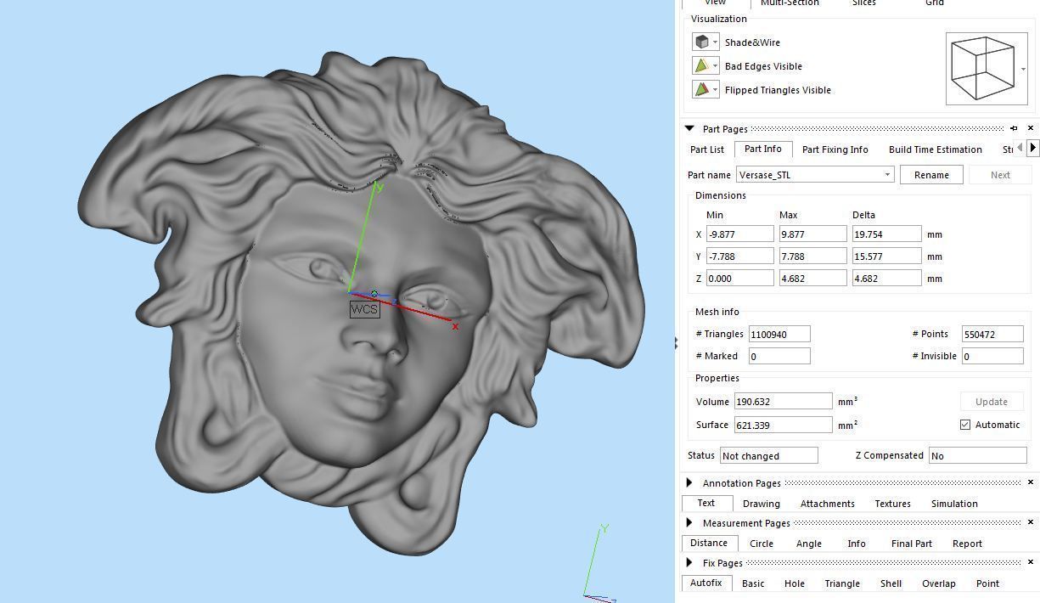Open the Shade&Wire dropdown arrow
This screenshot has width=1040, height=603.
tap(716, 42)
